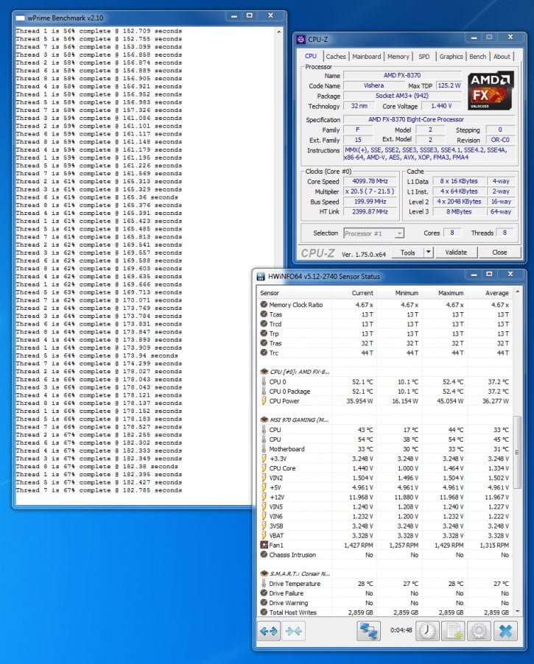This screenshot has width=534, height=664.
Task: Open HWiNFO sensor settings gear icon
Action: point(479,632)
